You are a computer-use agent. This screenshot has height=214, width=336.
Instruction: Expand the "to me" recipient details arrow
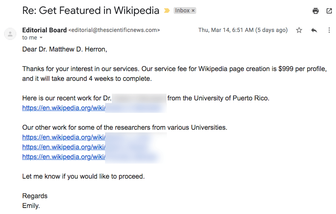[41, 38]
